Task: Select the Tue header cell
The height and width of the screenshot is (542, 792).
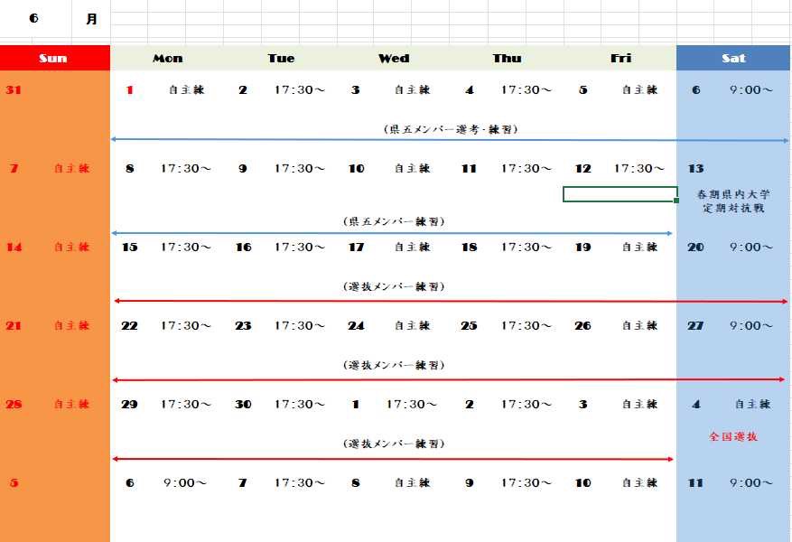Action: click(281, 58)
